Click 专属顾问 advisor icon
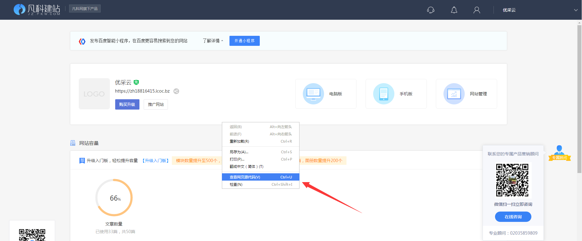Viewport: 582px width, 241px height. tap(560, 153)
